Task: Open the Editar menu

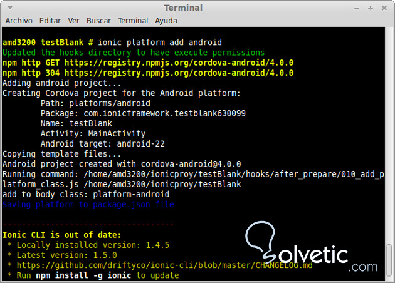Action: click(50, 21)
